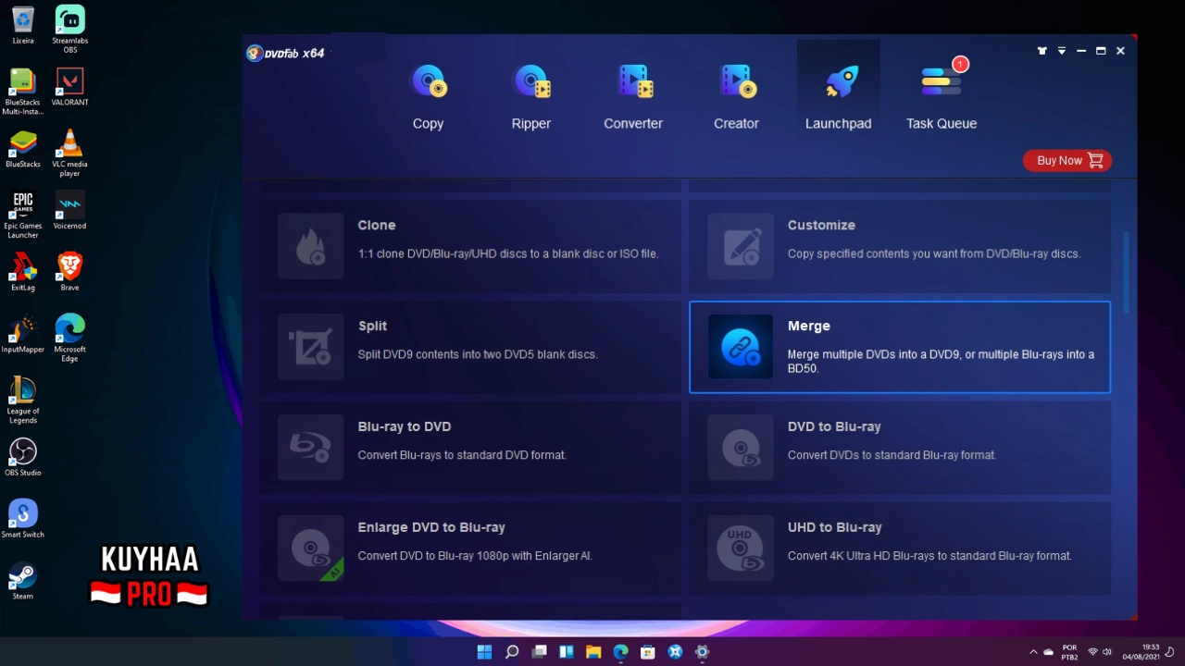Select the Customize title text
The image size is (1185, 666).
tap(821, 225)
